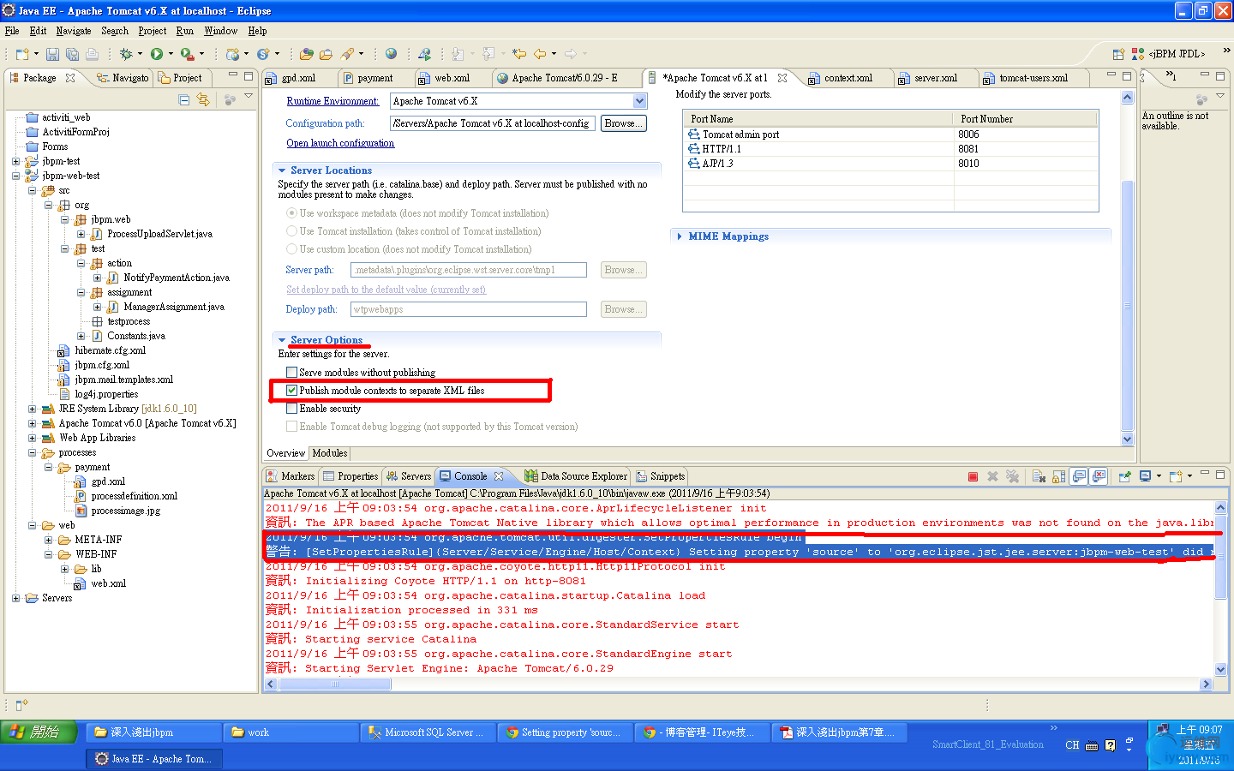This screenshot has width=1234, height=771.
Task: Switch to the Markers view tab
Action: click(x=291, y=476)
